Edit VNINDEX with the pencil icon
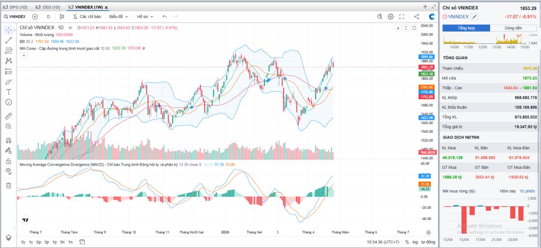 pos(474,17)
